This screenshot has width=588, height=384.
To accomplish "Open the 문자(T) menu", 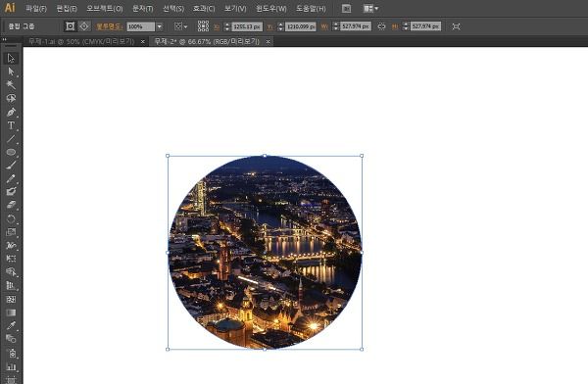I will (143, 8).
